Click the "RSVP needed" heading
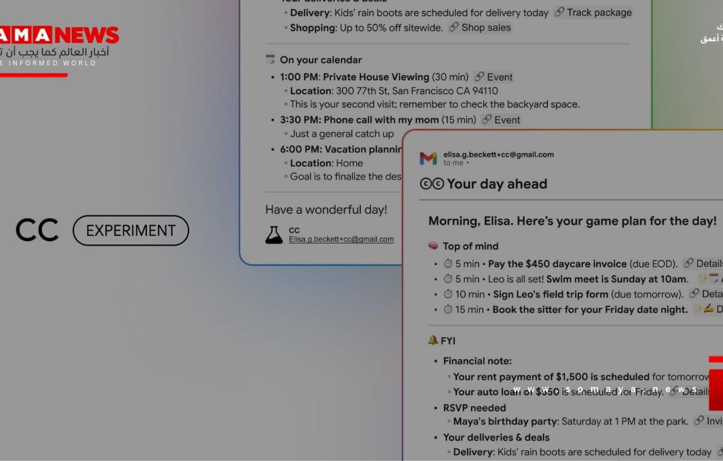Screen dimensions: 723x461 pos(475,408)
